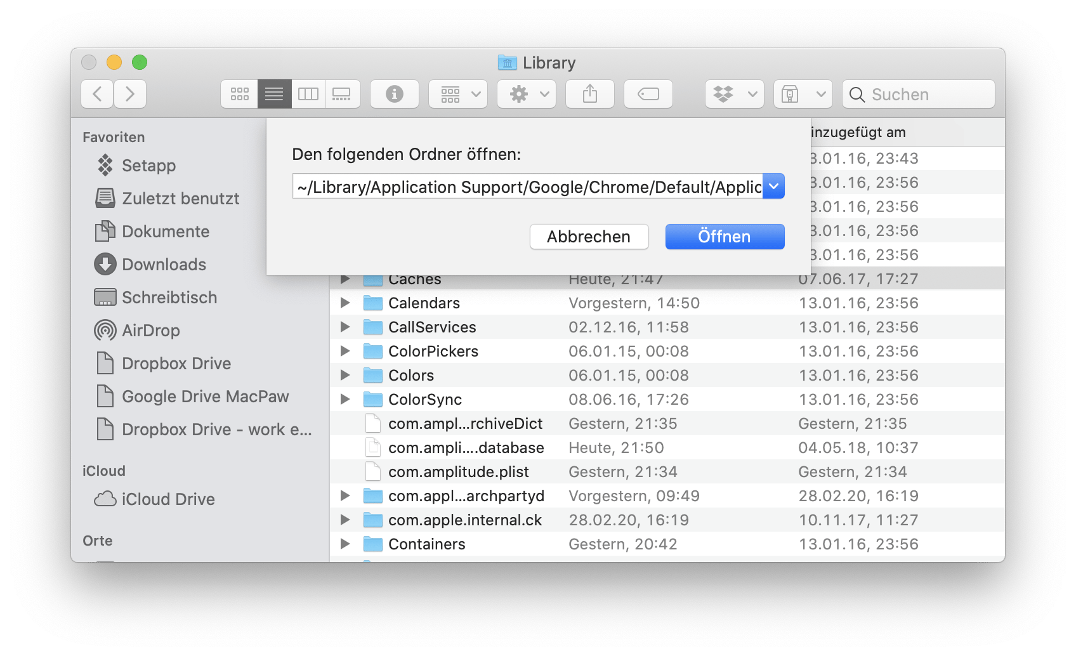Select the com.appl...archpartyd folder icon
Image resolution: width=1076 pixels, height=656 pixels.
(373, 496)
